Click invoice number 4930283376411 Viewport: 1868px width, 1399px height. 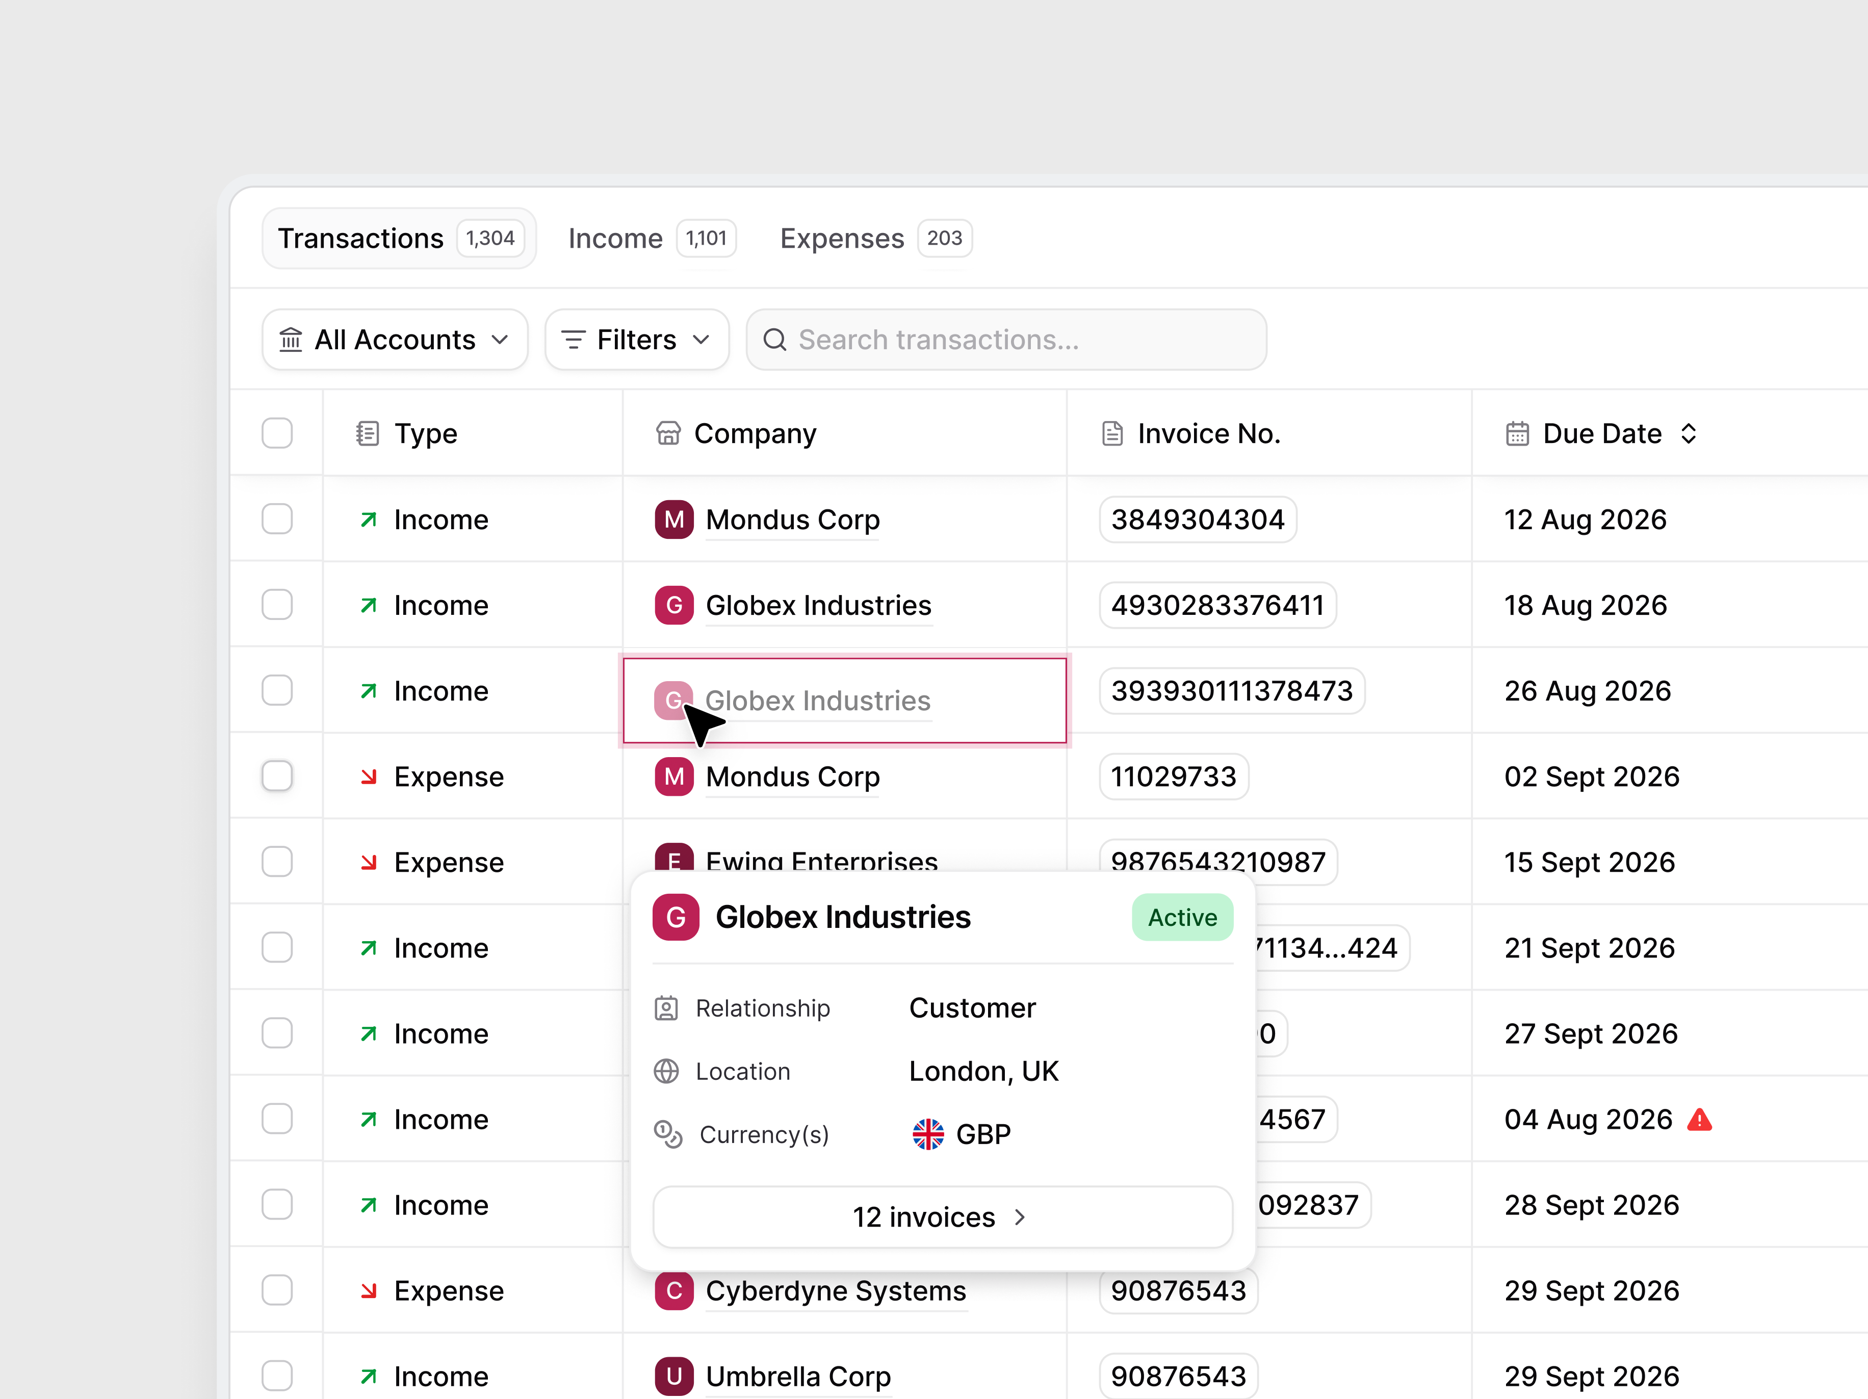pyautogui.click(x=1217, y=605)
